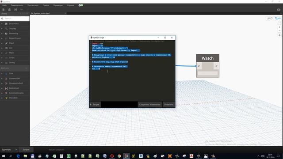The image size is (283, 159).
Task: Open Chrome from the taskbar
Action: click(x=119, y=156)
